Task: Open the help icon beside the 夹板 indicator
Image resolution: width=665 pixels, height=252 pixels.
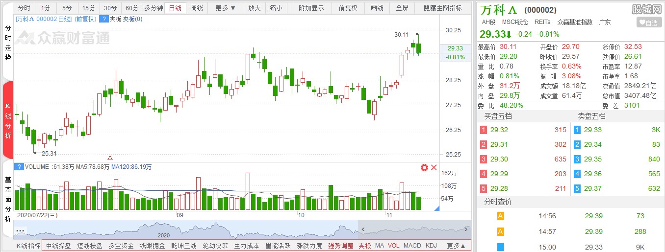Action: coord(103,19)
